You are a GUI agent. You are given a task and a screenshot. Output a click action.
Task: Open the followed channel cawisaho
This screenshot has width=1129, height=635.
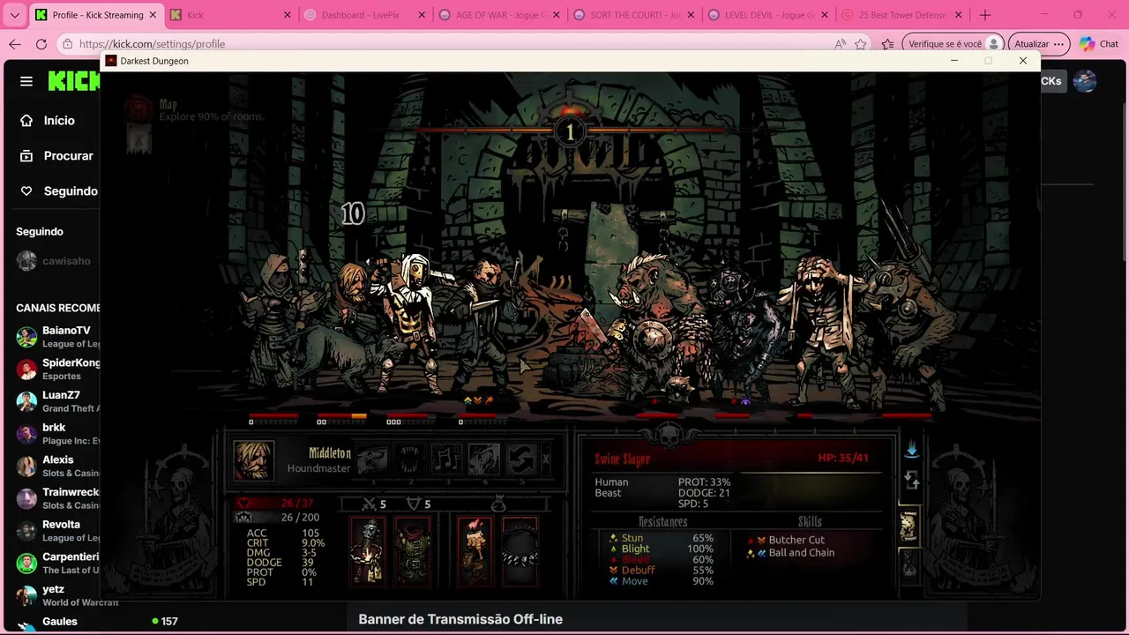pos(55,261)
